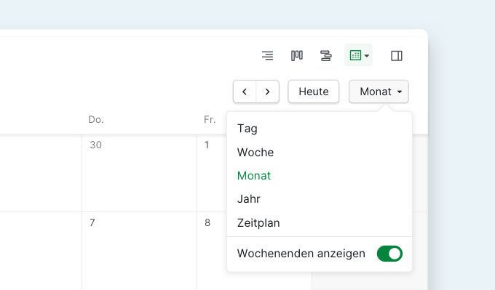Select Zeitplan from the view menu
Screen dimensions: 495x290
[x=320, y=223]
